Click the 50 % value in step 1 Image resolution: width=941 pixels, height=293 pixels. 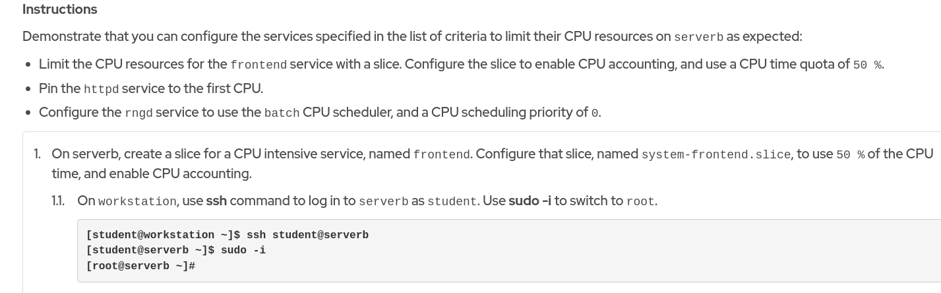(x=850, y=155)
